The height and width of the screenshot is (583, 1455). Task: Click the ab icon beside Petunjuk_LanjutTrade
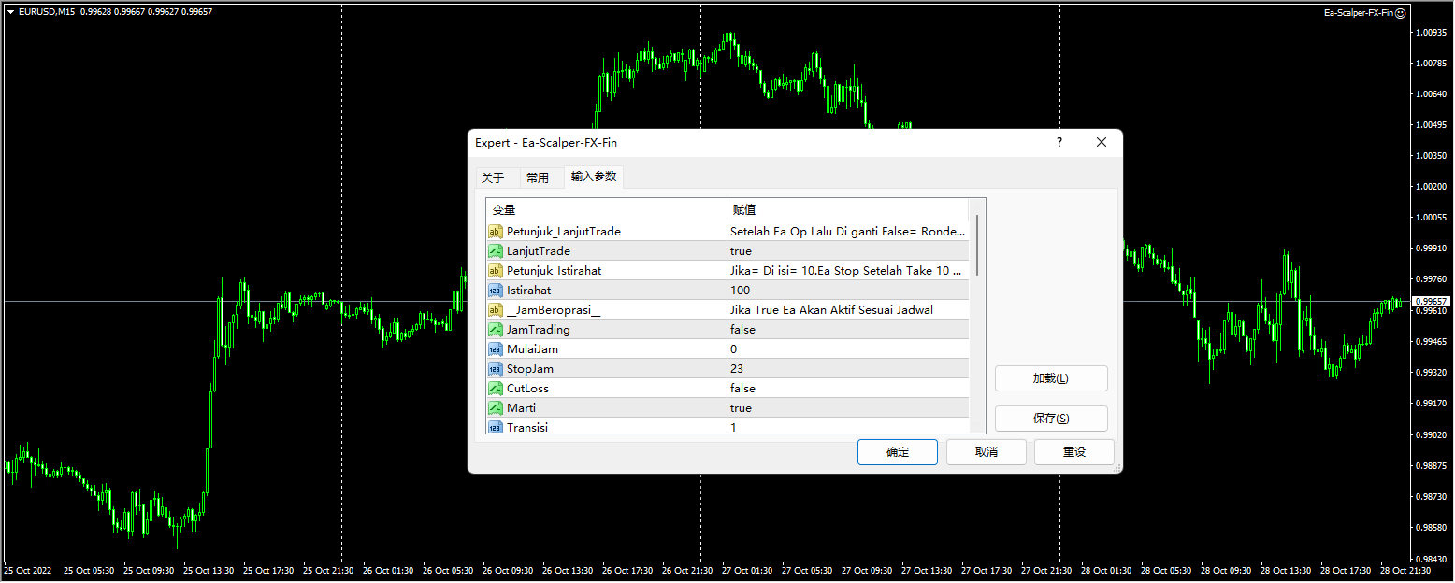496,231
